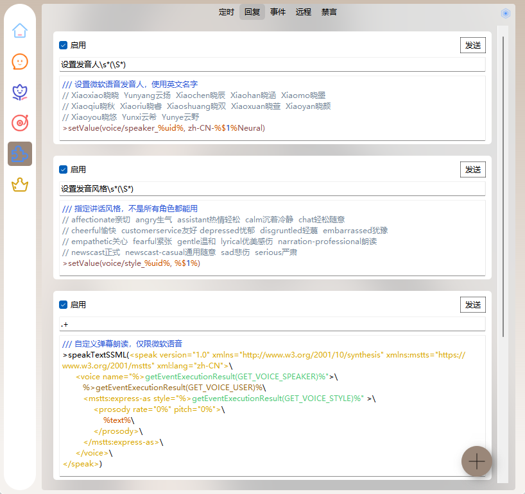Click the cheerful愉快 style list line
This screenshot has width=525, height=494.
(x=225, y=231)
